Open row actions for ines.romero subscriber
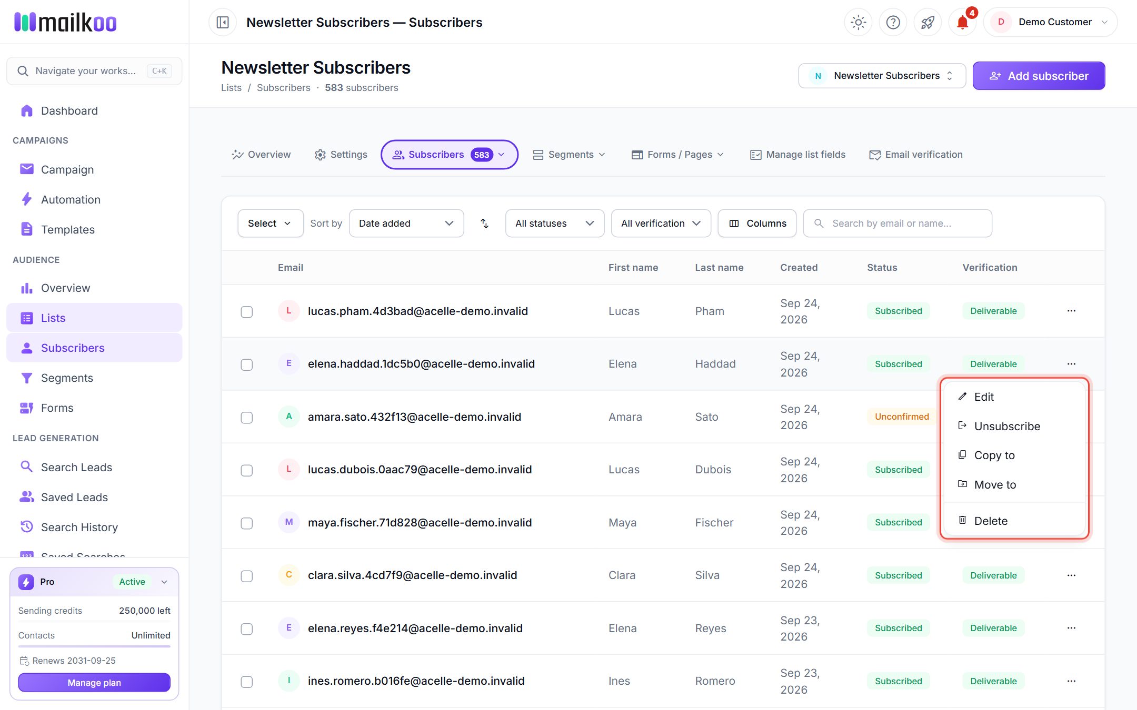The height and width of the screenshot is (710, 1137). coord(1071,681)
